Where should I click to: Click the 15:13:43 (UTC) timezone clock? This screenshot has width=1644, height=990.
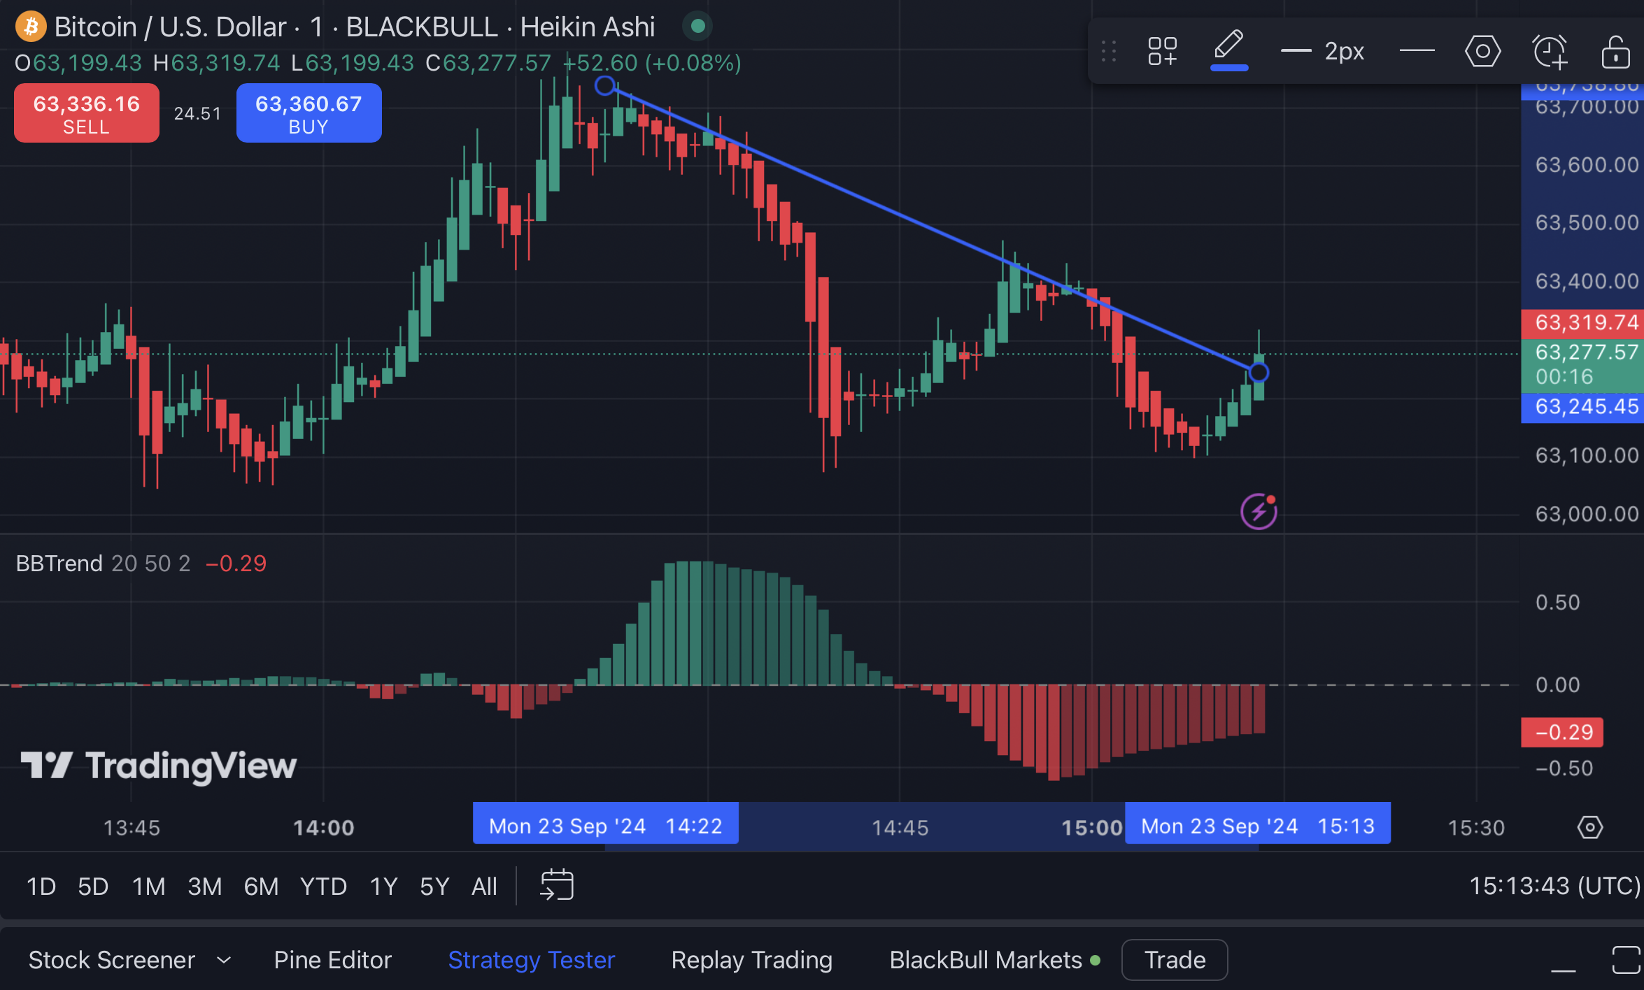coord(1554,887)
